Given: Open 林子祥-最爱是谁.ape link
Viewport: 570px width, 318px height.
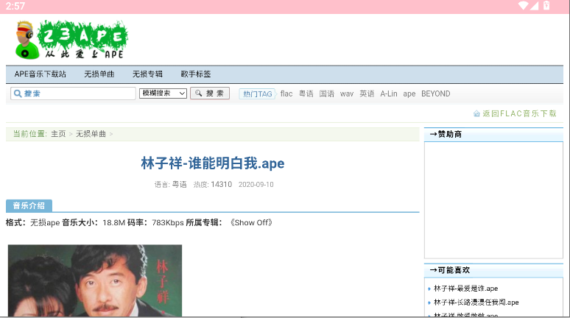Looking at the screenshot, I should [465, 289].
